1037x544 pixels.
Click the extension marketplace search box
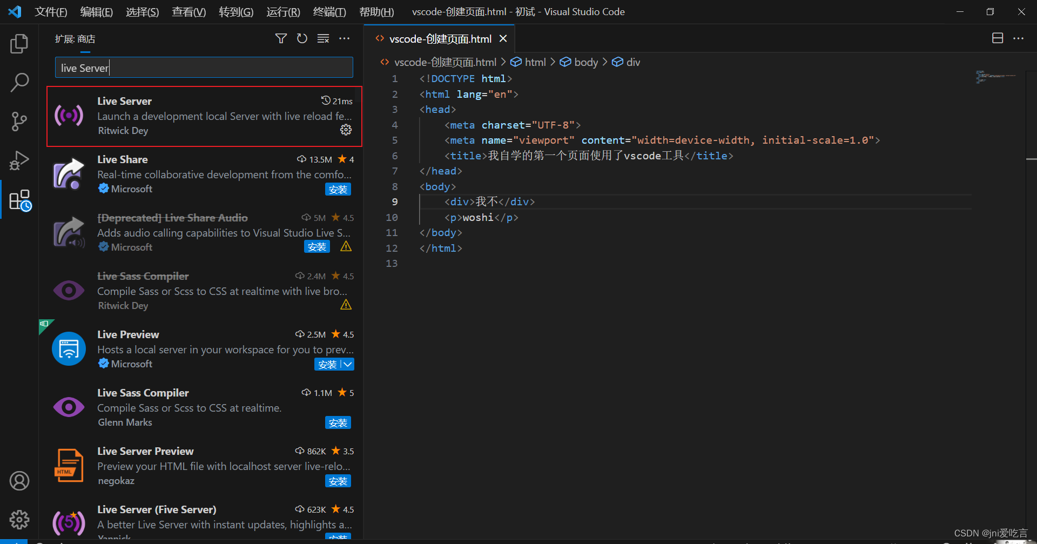(204, 67)
